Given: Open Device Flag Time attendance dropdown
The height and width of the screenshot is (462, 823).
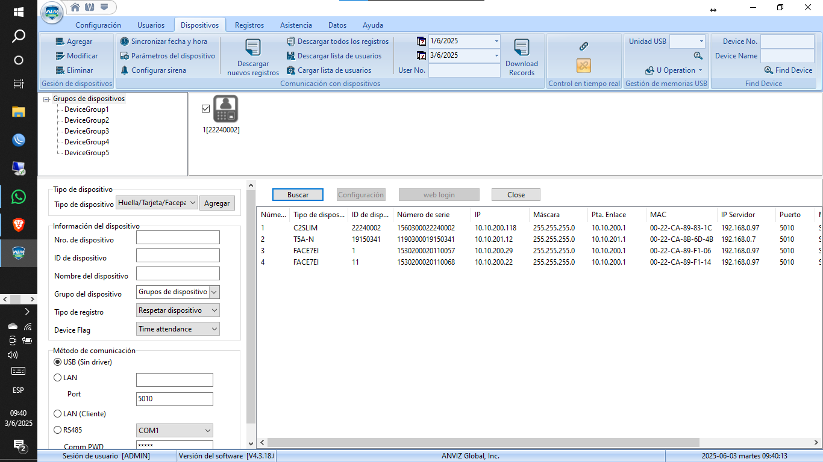Looking at the screenshot, I should click(x=178, y=329).
